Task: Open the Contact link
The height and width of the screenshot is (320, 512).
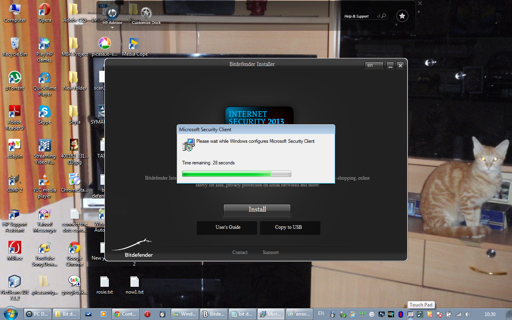Action: click(x=240, y=252)
